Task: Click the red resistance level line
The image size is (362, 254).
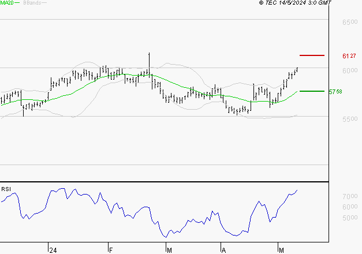Action: click(x=312, y=55)
